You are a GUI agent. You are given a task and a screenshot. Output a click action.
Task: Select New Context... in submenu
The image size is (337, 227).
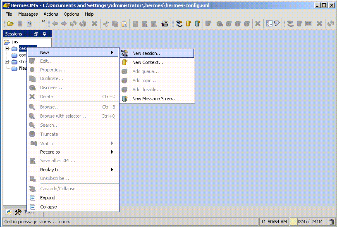[x=148, y=62]
